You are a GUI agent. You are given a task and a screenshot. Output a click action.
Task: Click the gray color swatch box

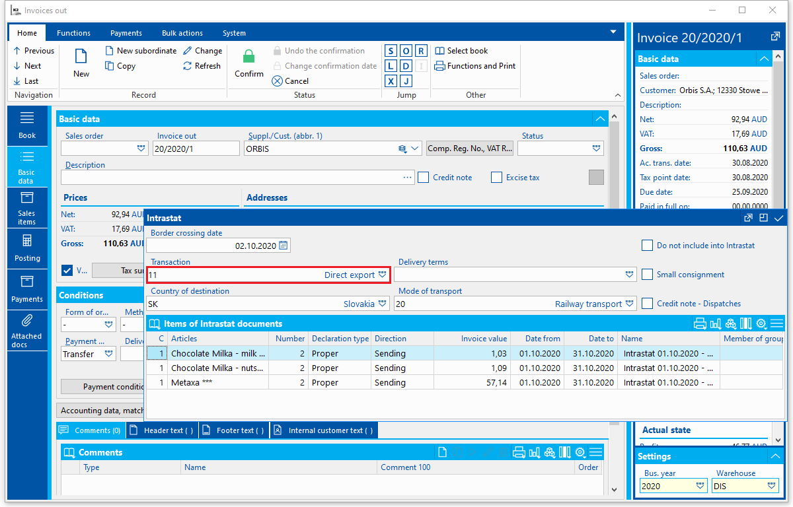596,178
